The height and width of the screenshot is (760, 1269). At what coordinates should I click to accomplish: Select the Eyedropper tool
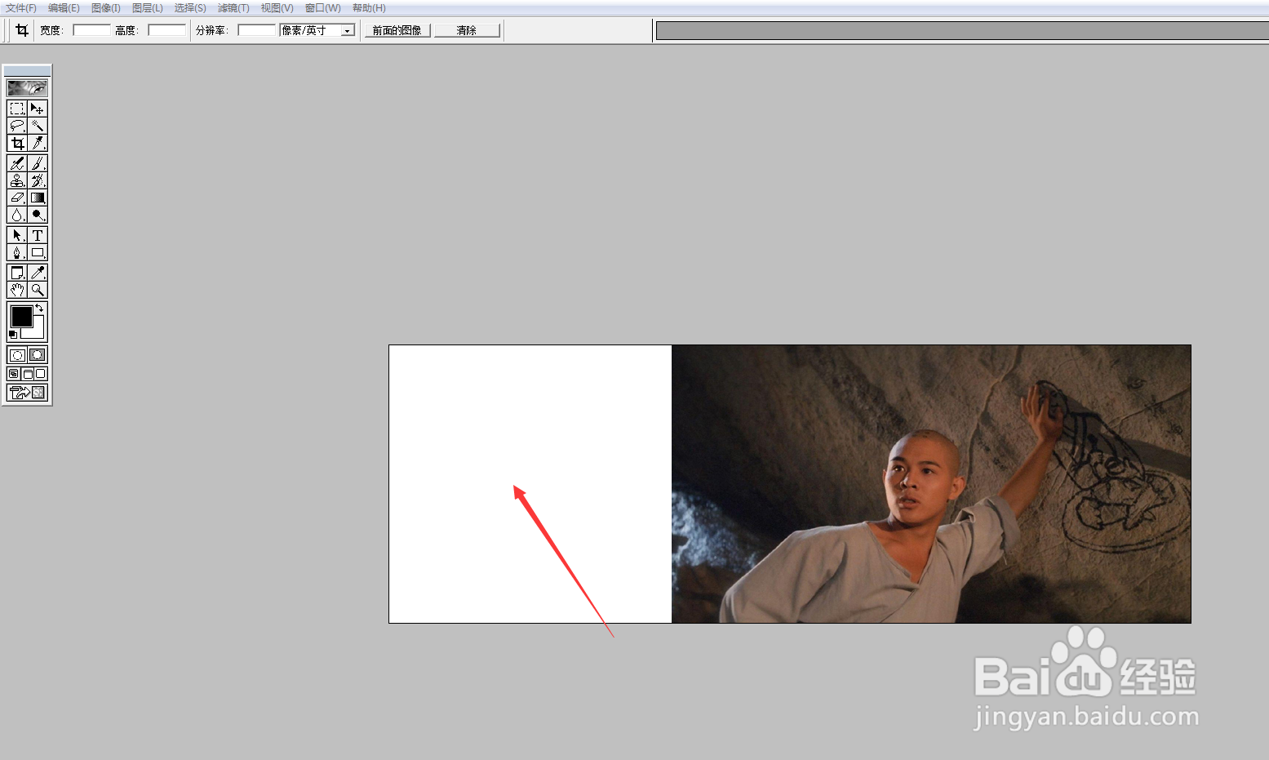coord(38,273)
